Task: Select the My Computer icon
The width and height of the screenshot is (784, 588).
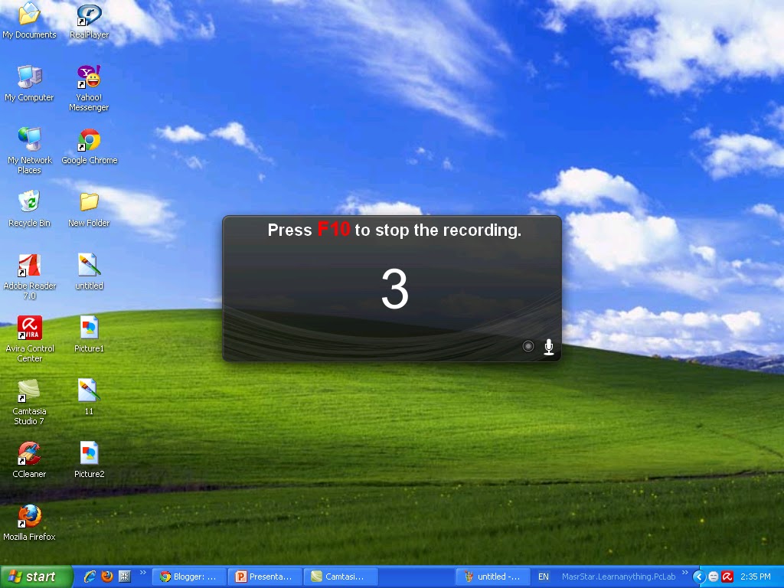Action: pos(29,83)
